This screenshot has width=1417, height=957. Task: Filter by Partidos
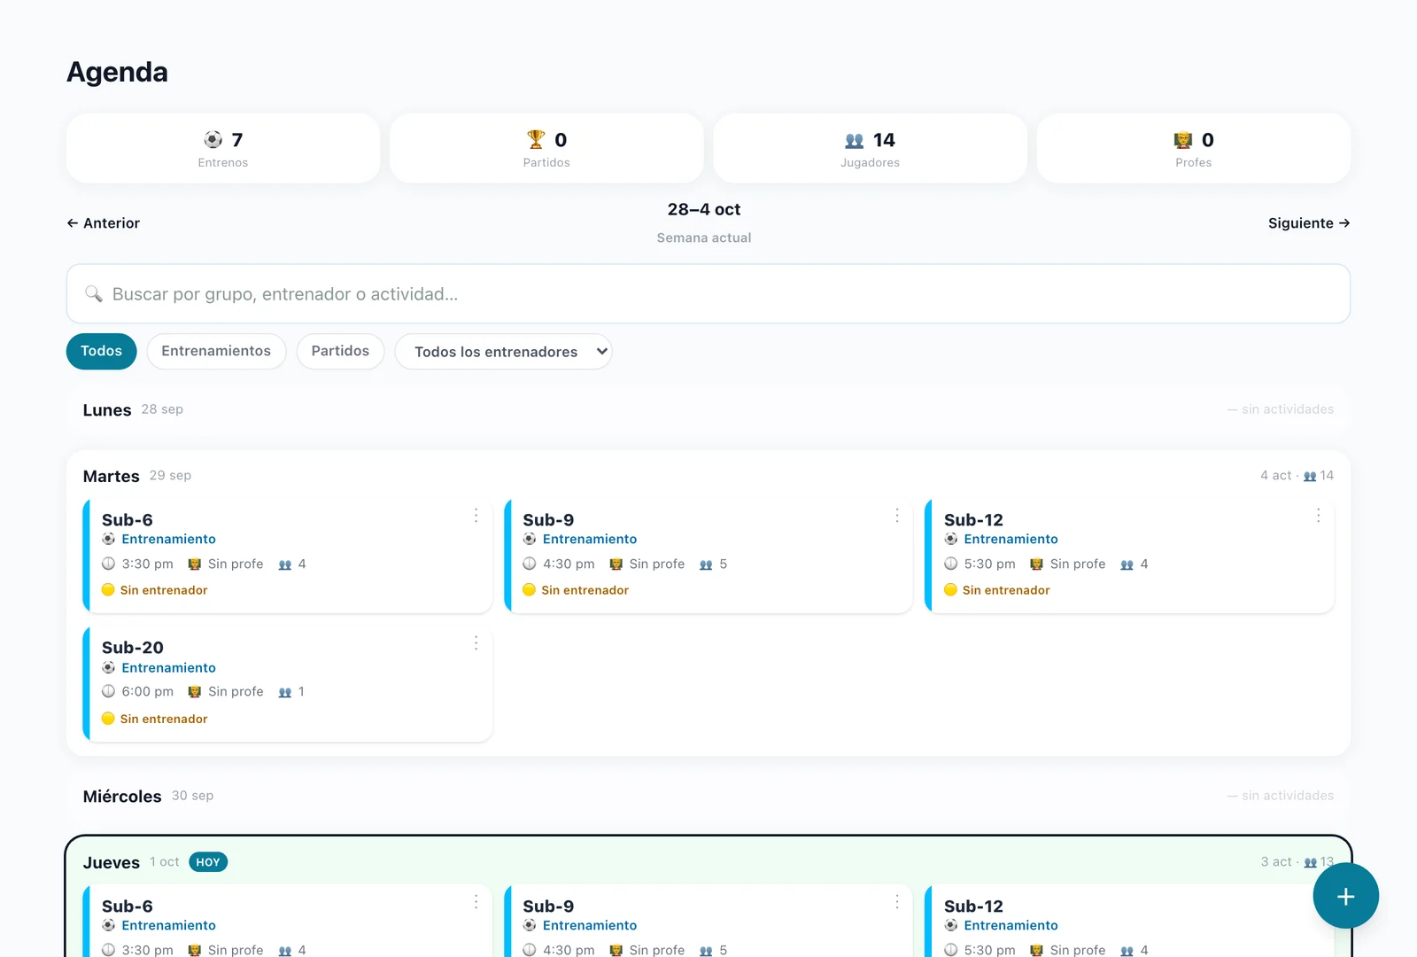[340, 351]
